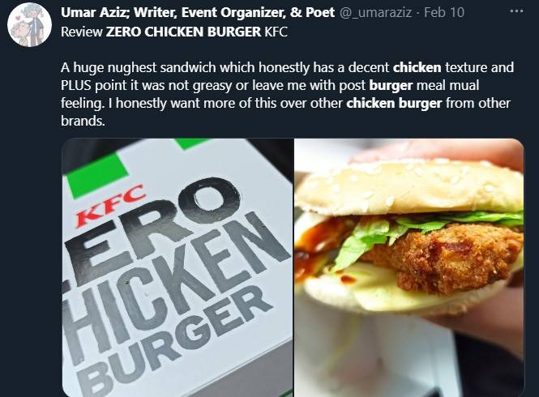Image resolution: width=539 pixels, height=397 pixels.
Task: Click the 'KFC' text after headline
Action: [276, 32]
